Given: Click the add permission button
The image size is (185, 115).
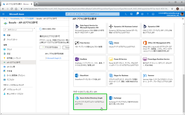Looking at the screenshot, I should 50,47.
